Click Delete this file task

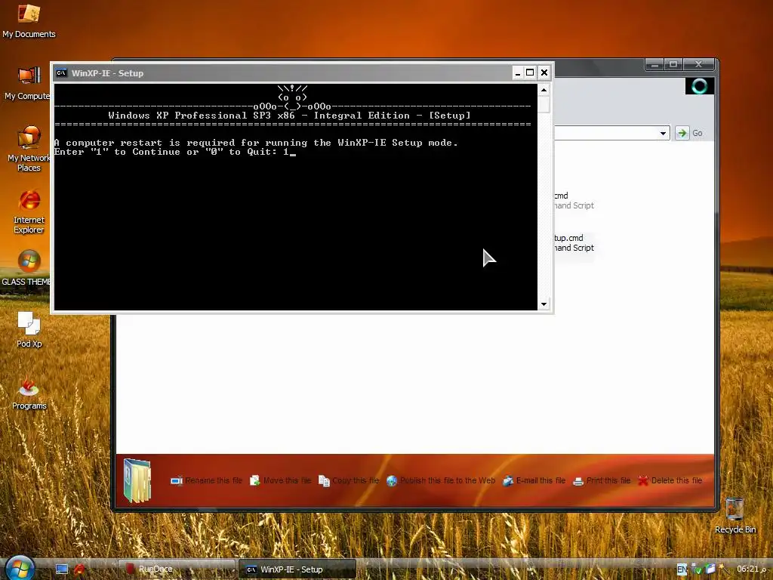point(670,480)
